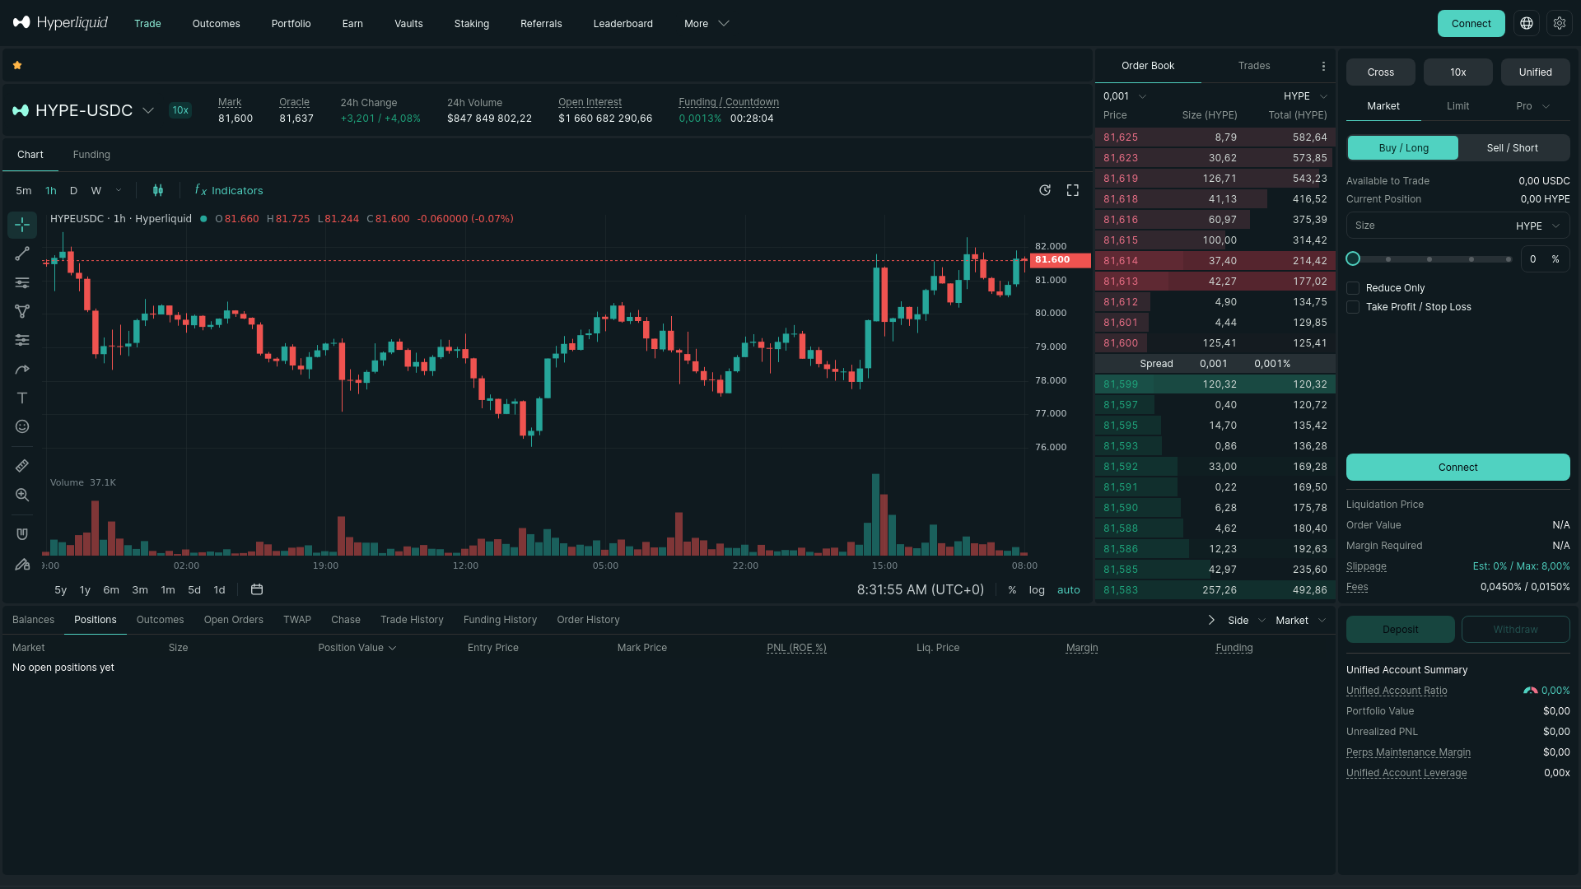Select the trend line drawing tool
The image size is (1581, 889).
click(x=22, y=254)
